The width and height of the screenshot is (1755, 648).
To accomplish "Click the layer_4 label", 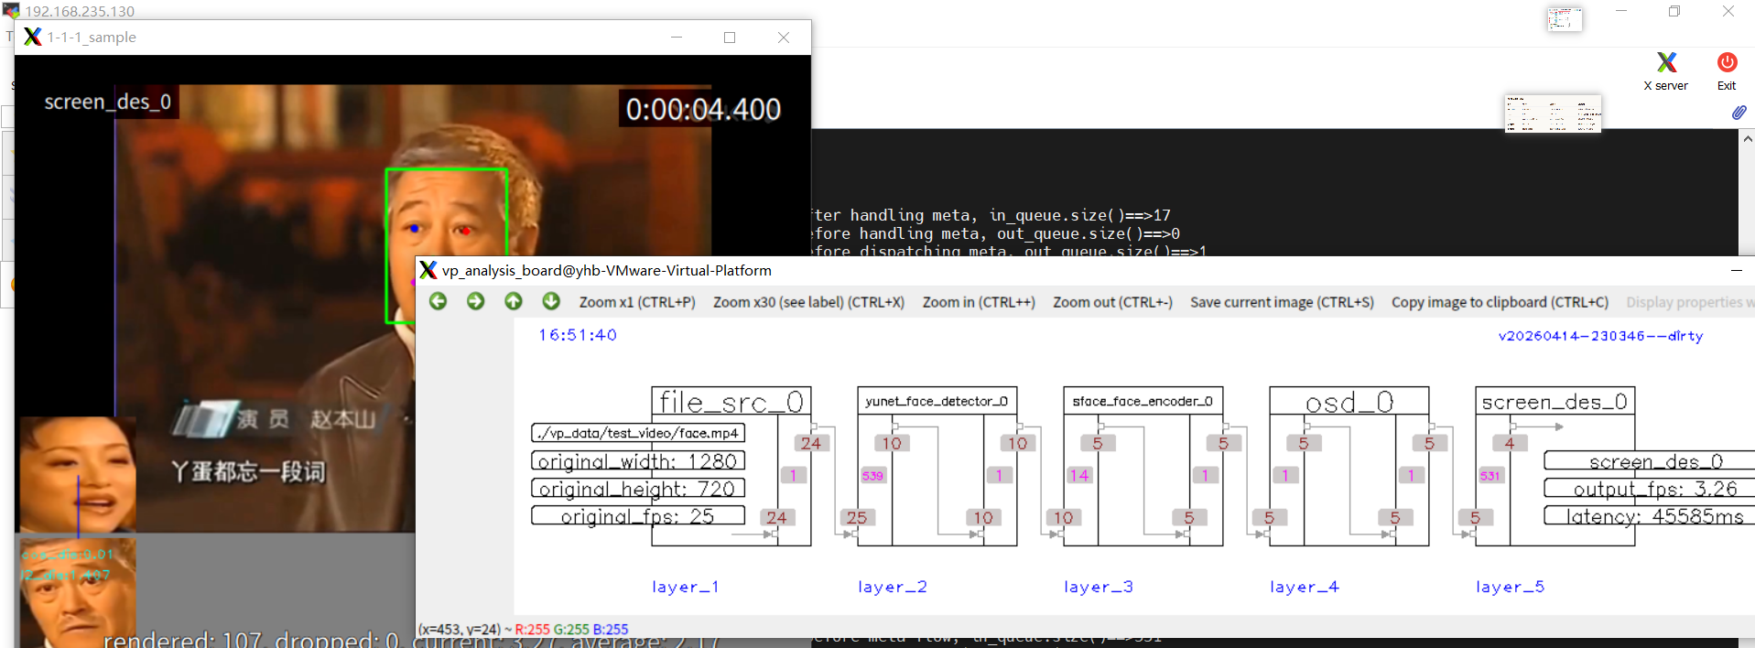I will (x=1305, y=587).
